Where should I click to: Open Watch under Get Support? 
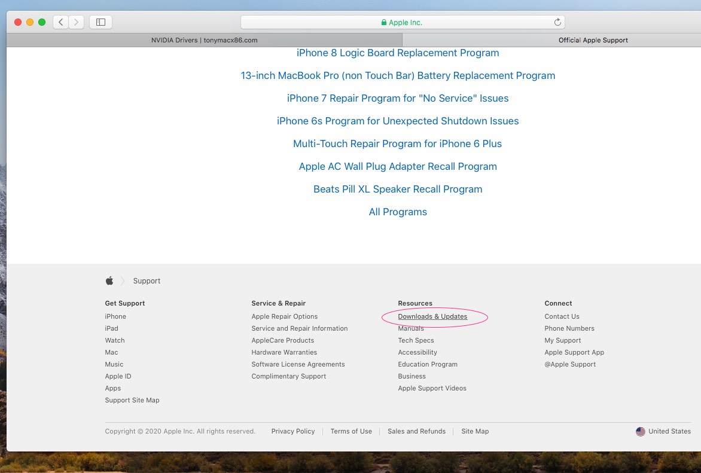pyautogui.click(x=114, y=340)
